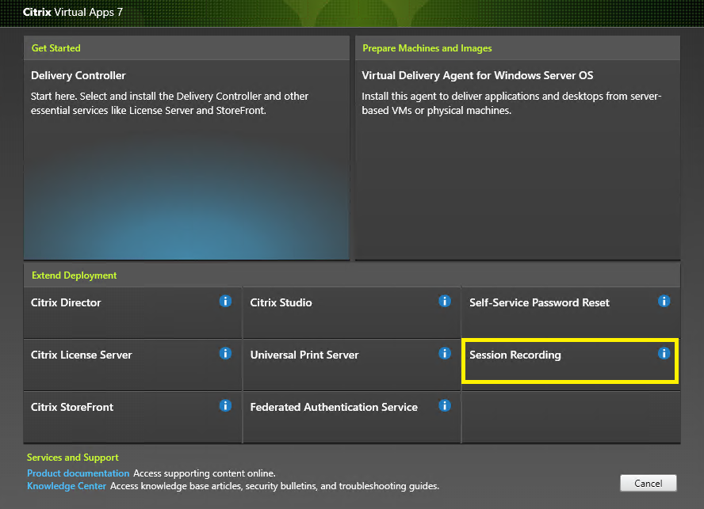The height and width of the screenshot is (509, 704).
Task: Open the Product documentation link
Action: click(78, 473)
